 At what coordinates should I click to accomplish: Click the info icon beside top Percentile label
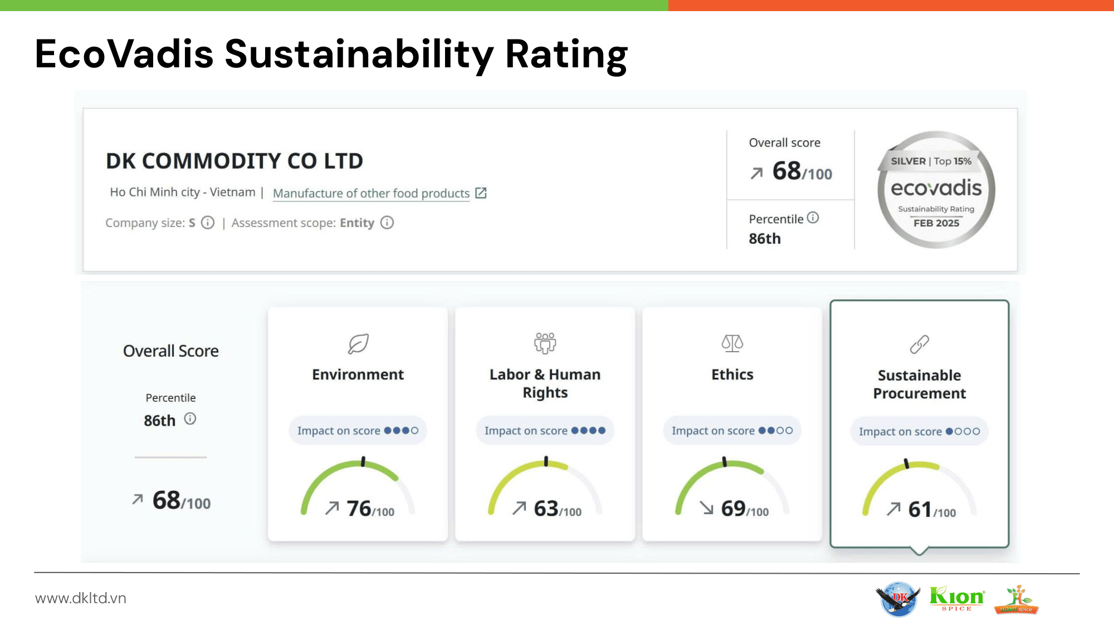coord(813,218)
